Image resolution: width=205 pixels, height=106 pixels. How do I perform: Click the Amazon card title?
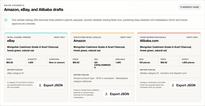click(x=80, y=41)
